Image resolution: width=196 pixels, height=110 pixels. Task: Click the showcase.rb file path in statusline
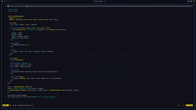pos(22,105)
